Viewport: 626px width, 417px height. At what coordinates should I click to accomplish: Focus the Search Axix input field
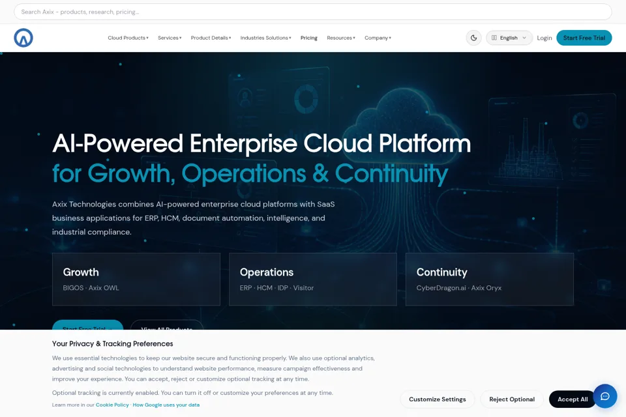[x=312, y=12]
